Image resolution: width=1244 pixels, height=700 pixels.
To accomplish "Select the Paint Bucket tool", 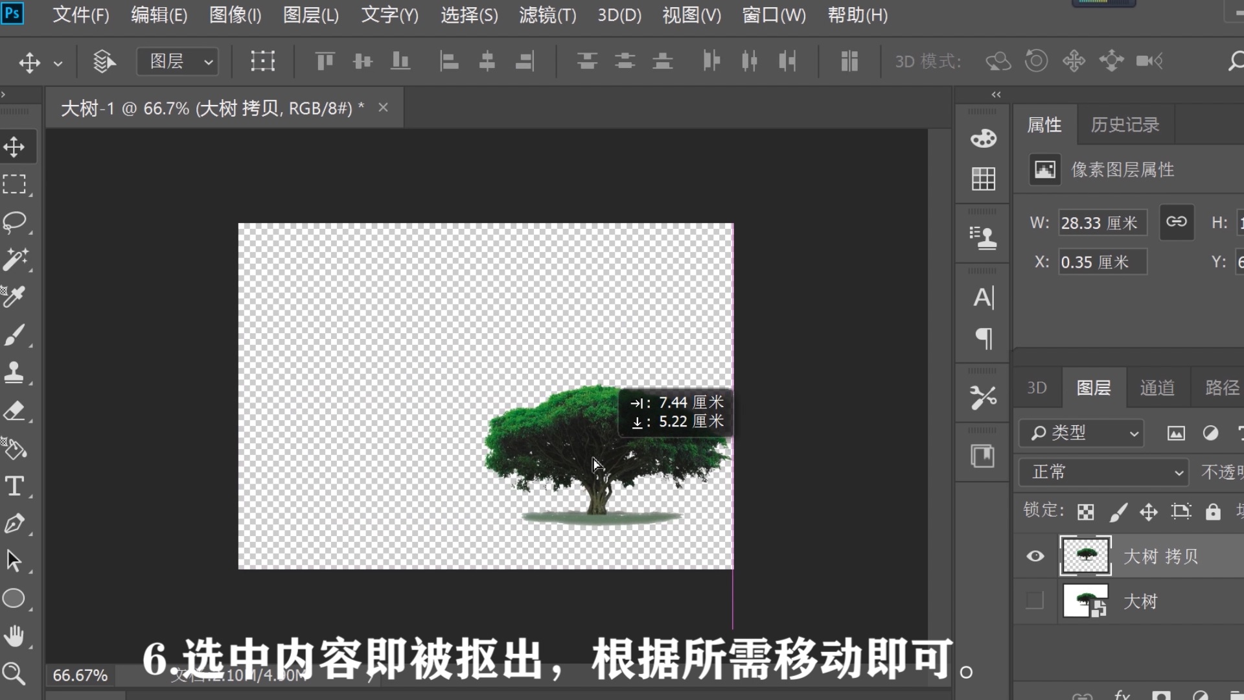I will tap(14, 449).
